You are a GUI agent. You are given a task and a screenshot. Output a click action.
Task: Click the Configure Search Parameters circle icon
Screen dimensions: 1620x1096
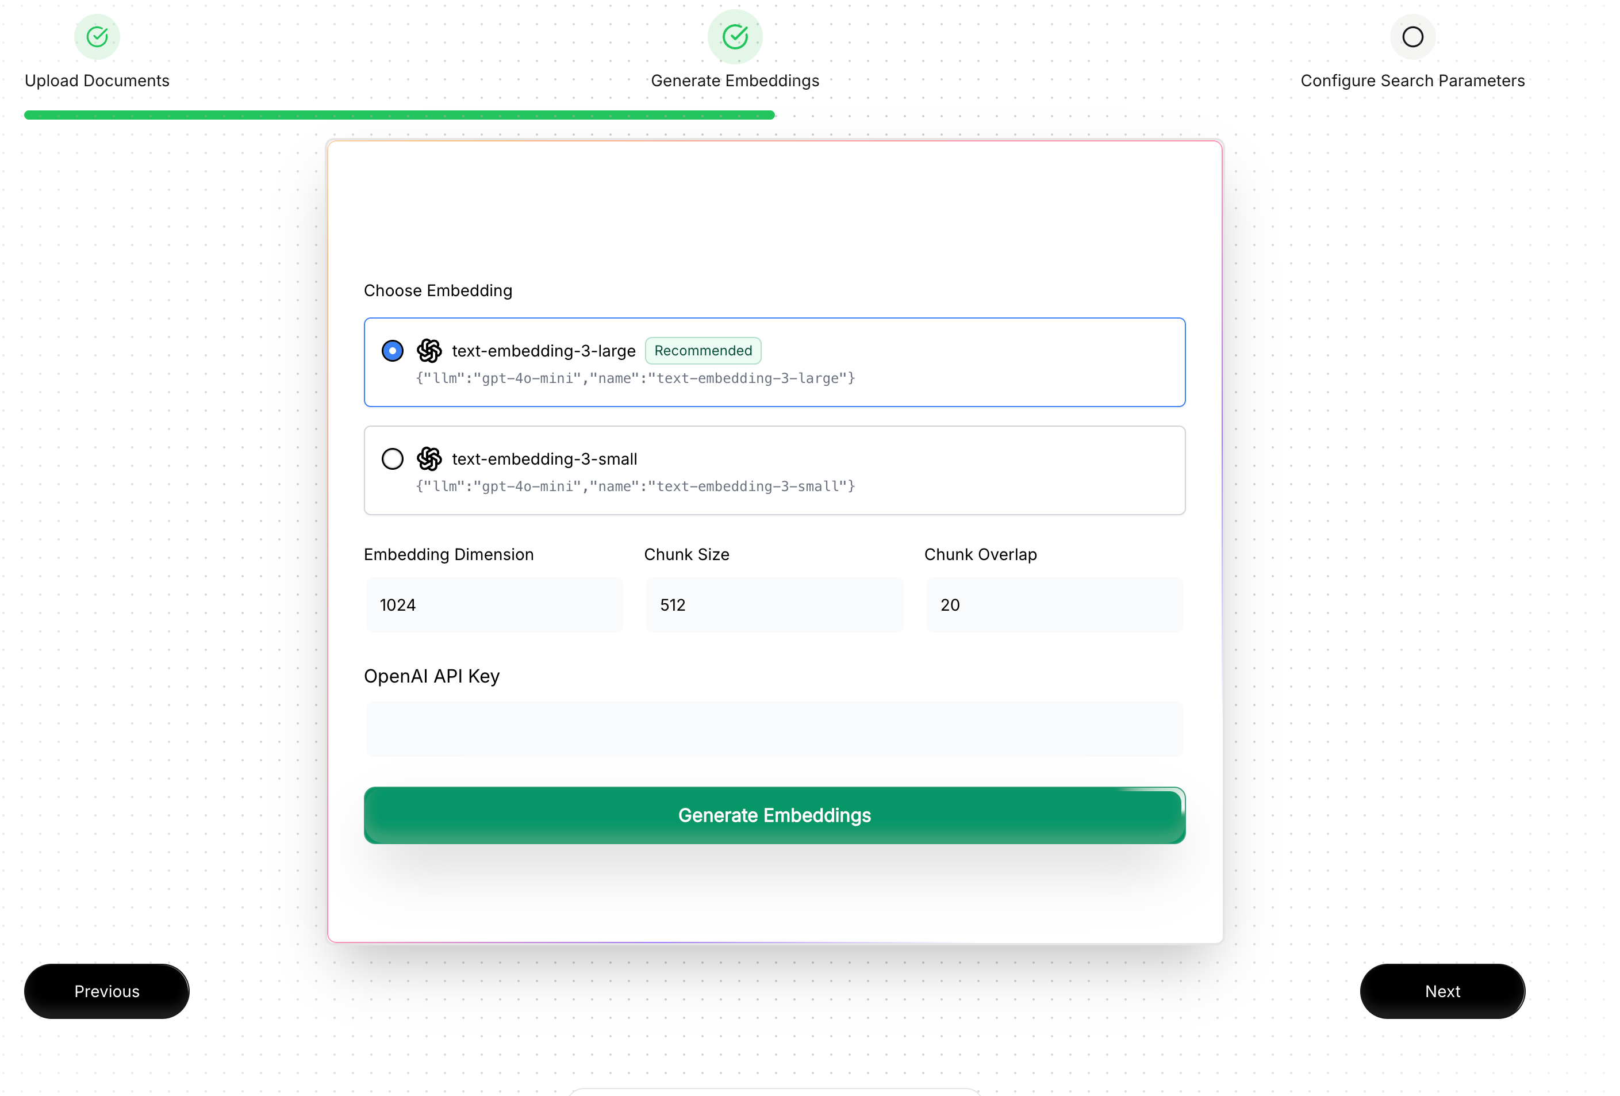pos(1412,36)
